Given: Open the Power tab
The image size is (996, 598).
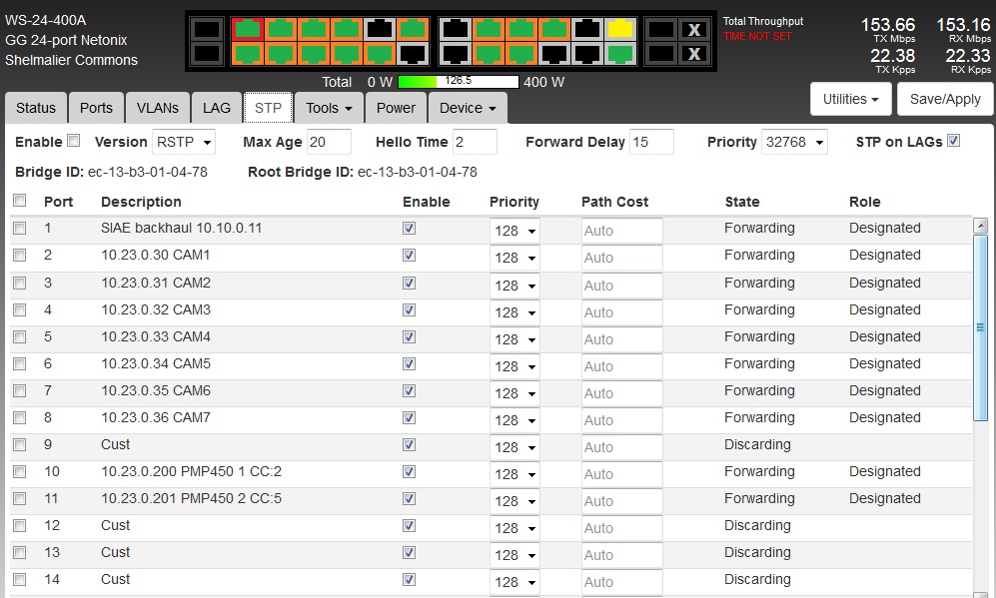Looking at the screenshot, I should point(396,108).
